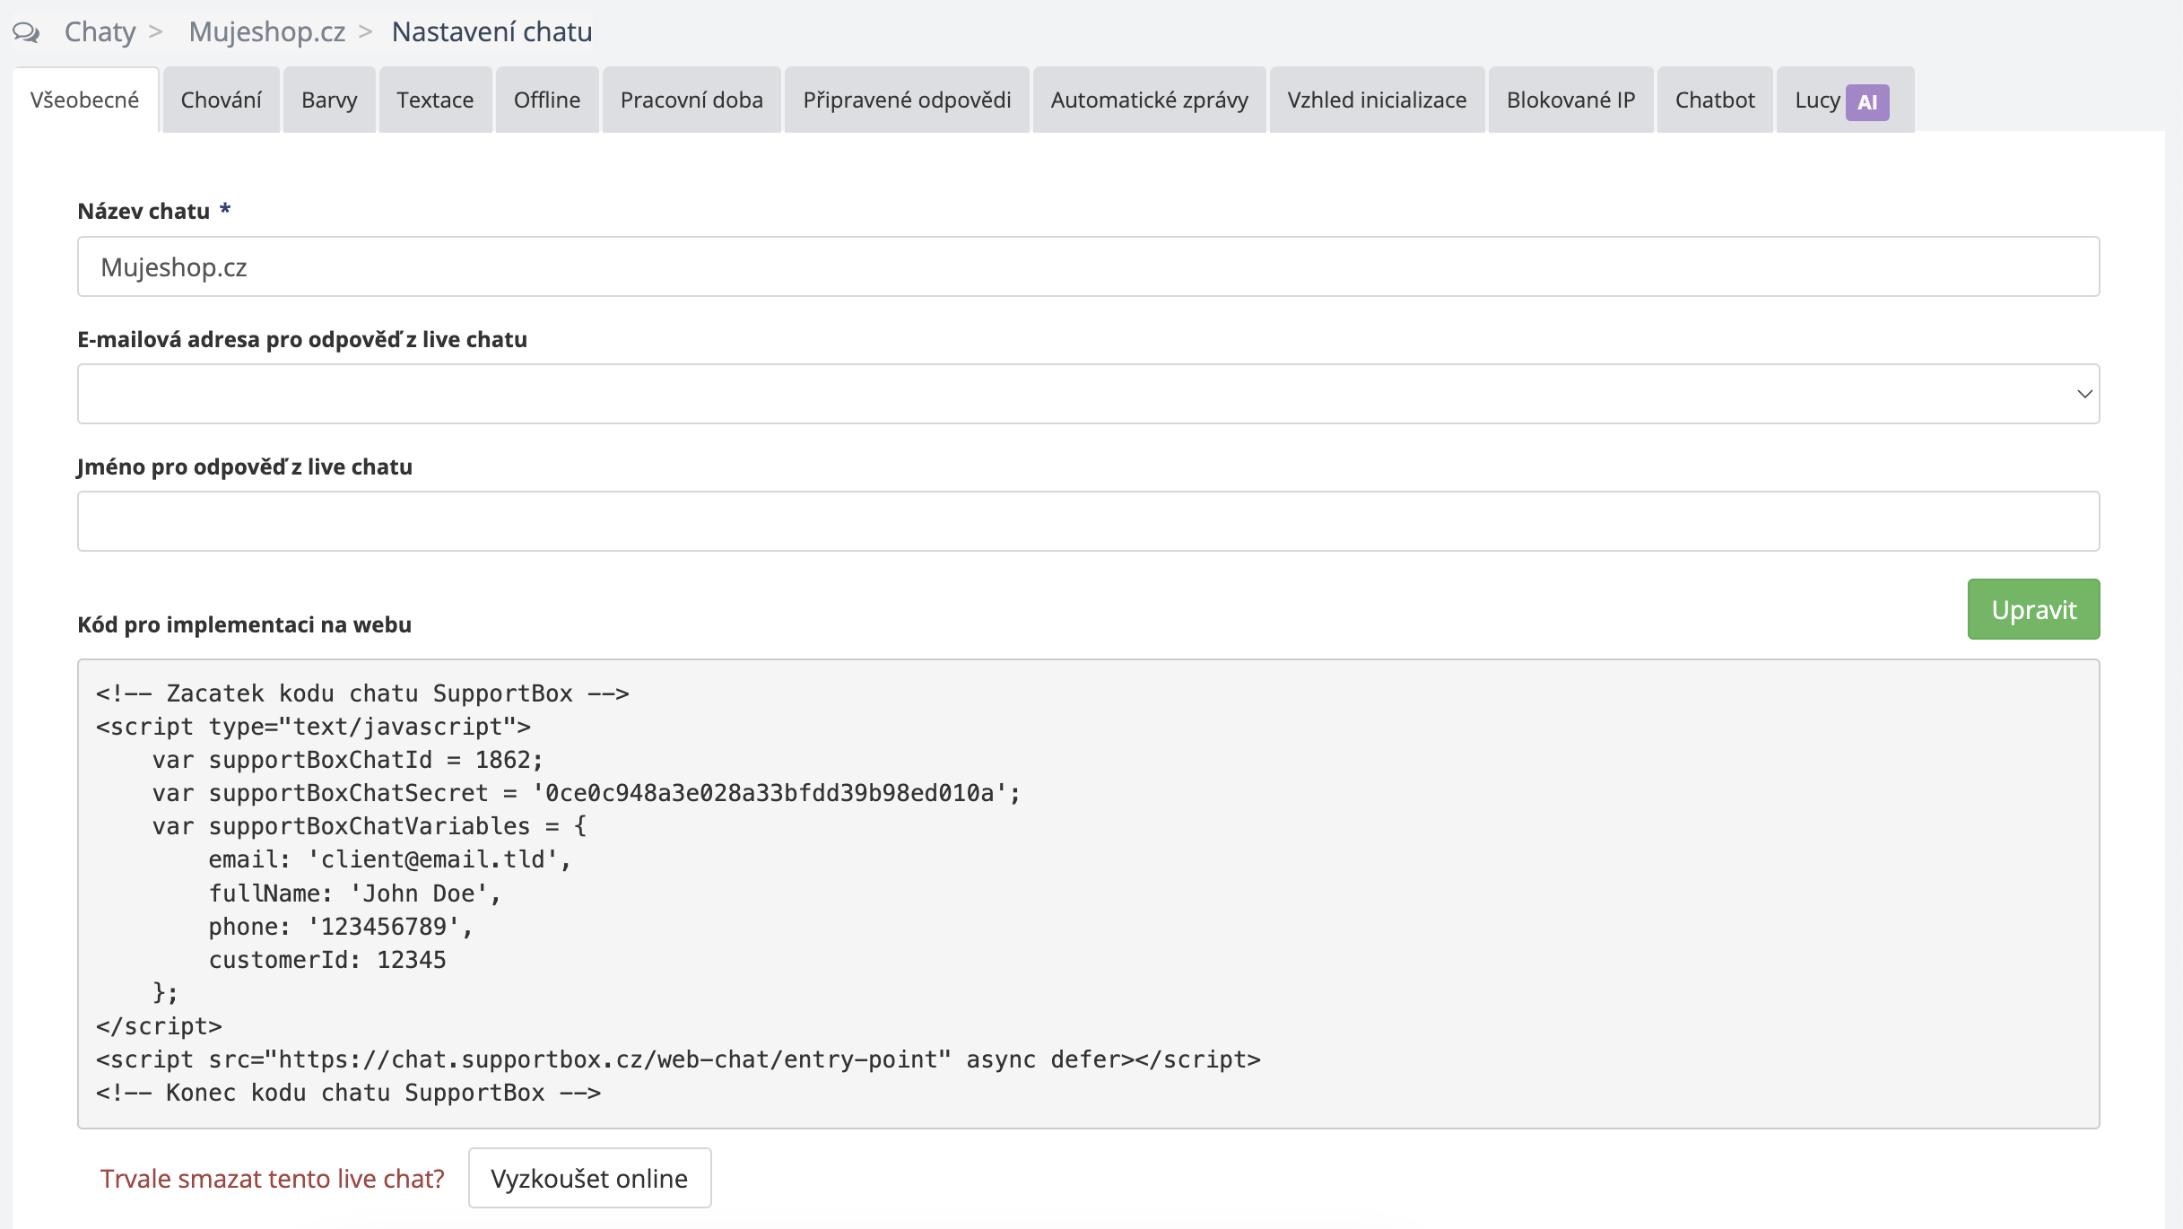
Task: Open the Offline tab
Action: click(x=547, y=100)
